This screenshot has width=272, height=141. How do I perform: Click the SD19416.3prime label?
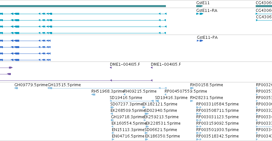click(171, 98)
